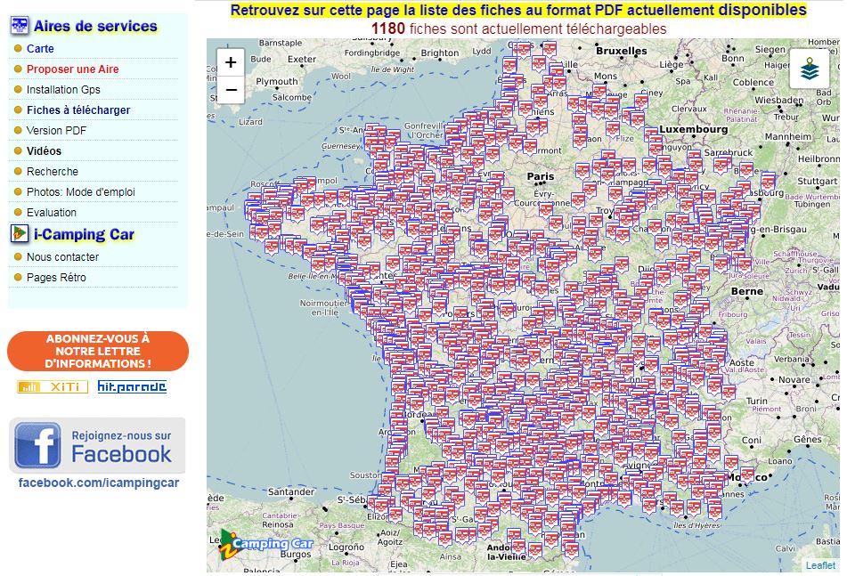Open the Carte menu item
The height and width of the screenshot is (576, 847).
[40, 49]
